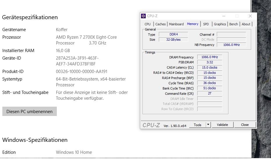Click the Command Rate 2T value
271x159 pixels.
click(x=210, y=94)
